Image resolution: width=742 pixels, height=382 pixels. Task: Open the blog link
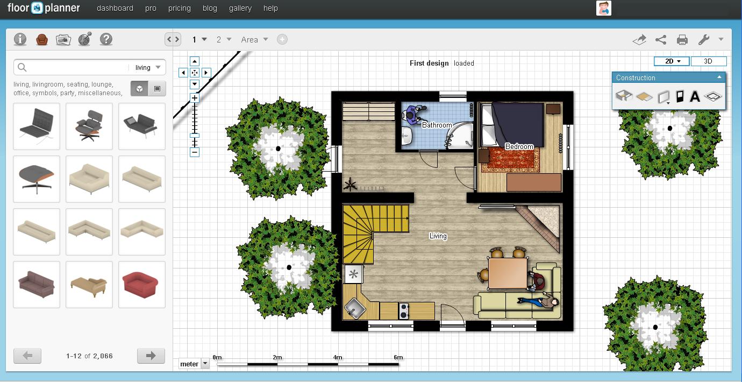(210, 8)
